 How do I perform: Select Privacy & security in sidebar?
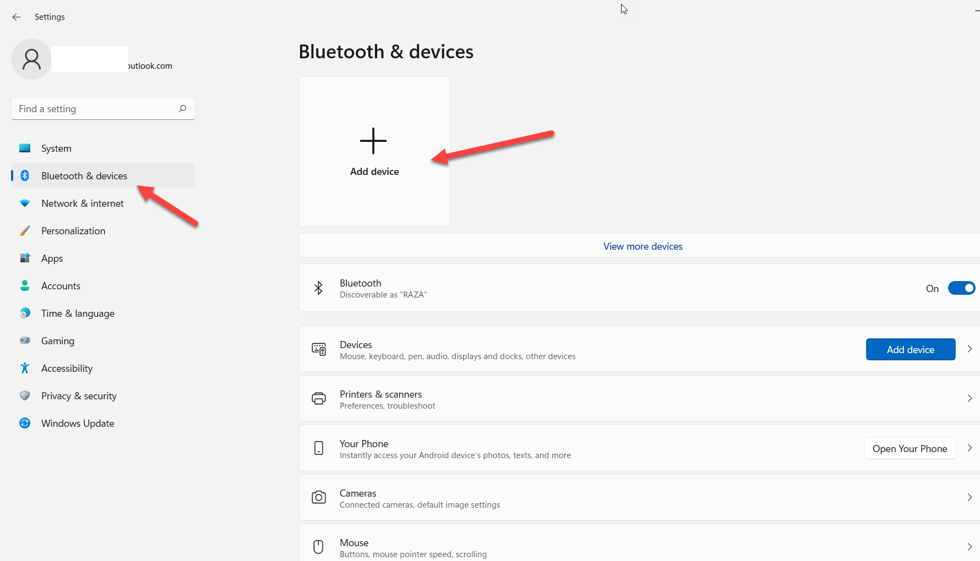(79, 396)
